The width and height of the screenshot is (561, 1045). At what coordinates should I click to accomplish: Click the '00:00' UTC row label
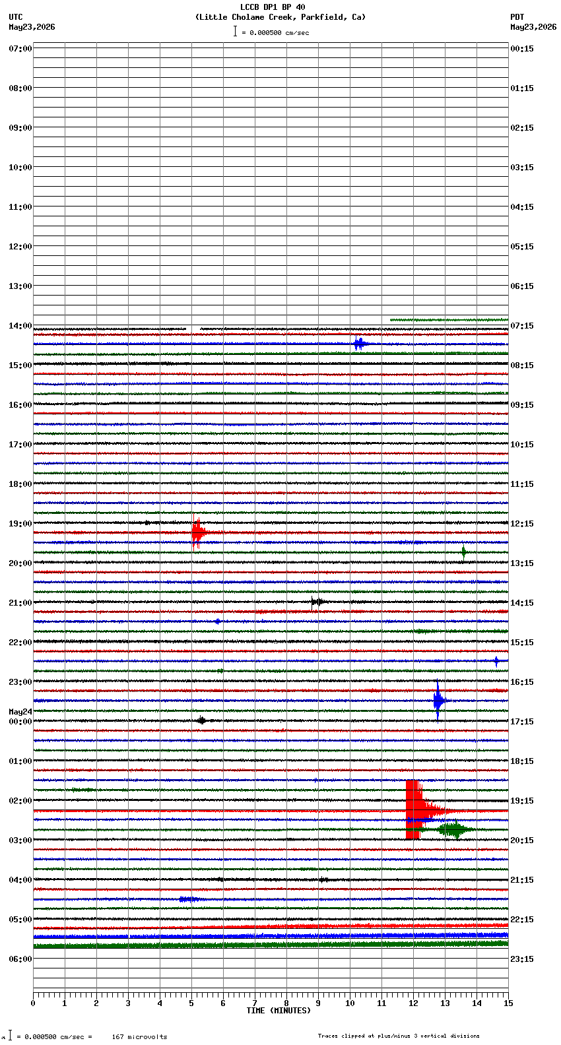click(20, 722)
